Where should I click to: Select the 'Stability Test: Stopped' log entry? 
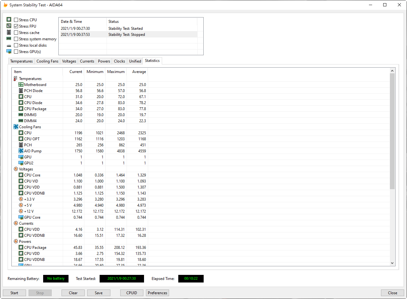[x=128, y=35]
